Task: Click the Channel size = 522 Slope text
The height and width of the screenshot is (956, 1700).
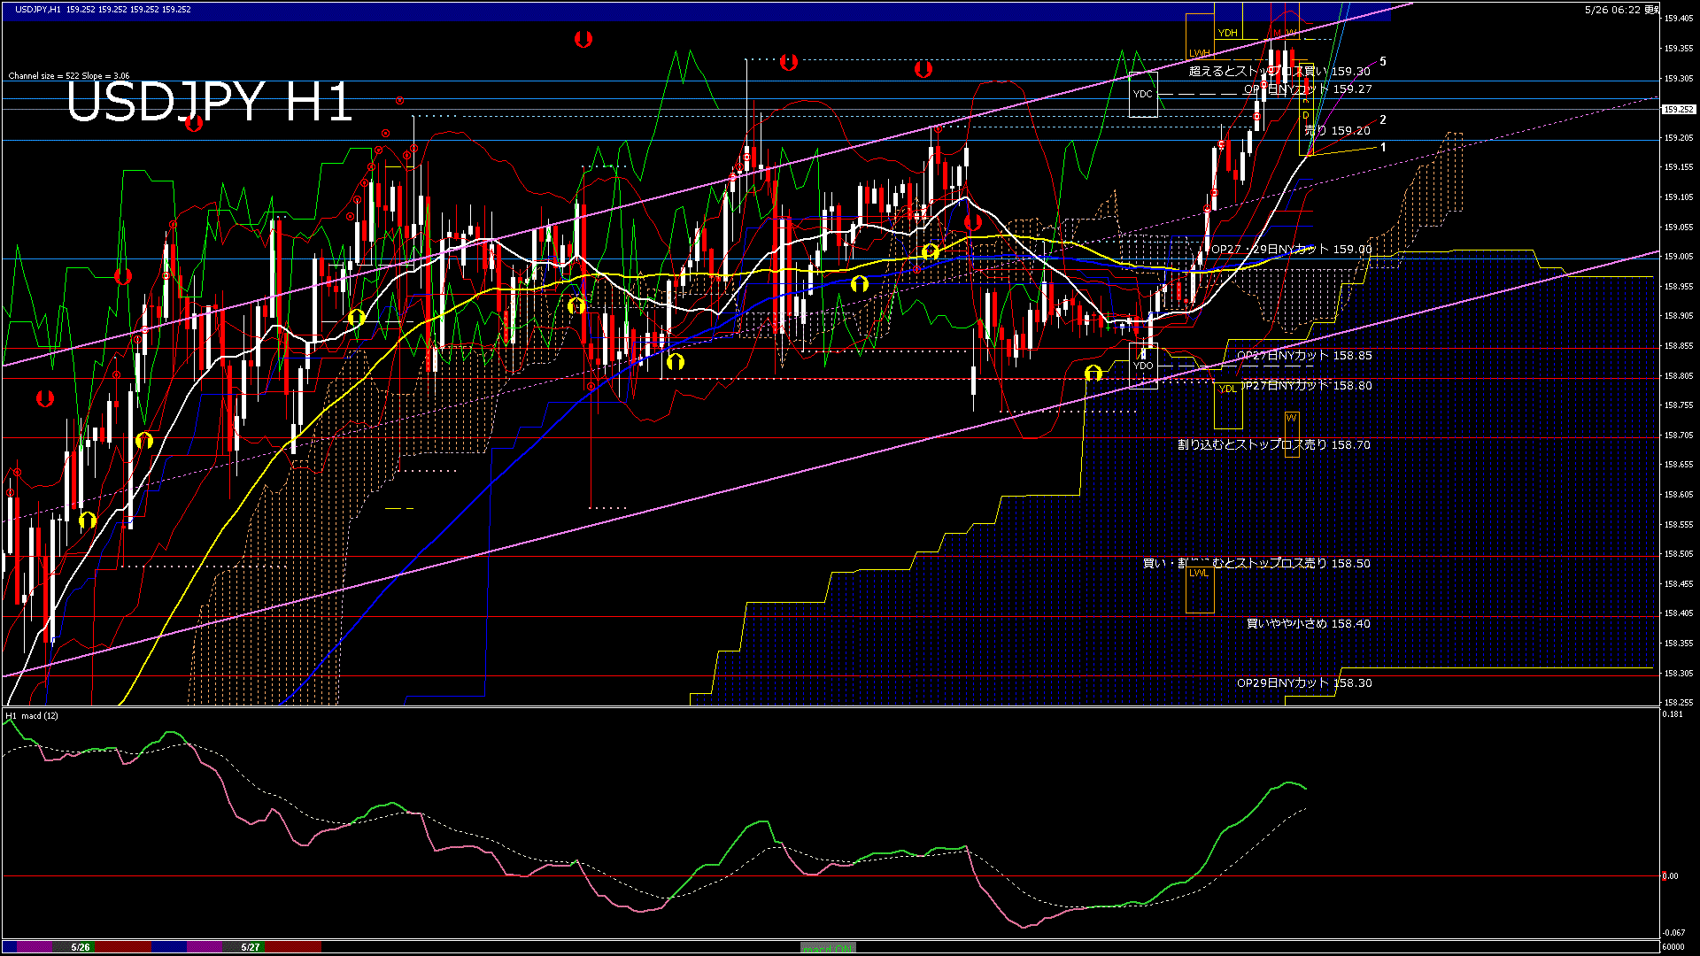Action: tap(69, 76)
